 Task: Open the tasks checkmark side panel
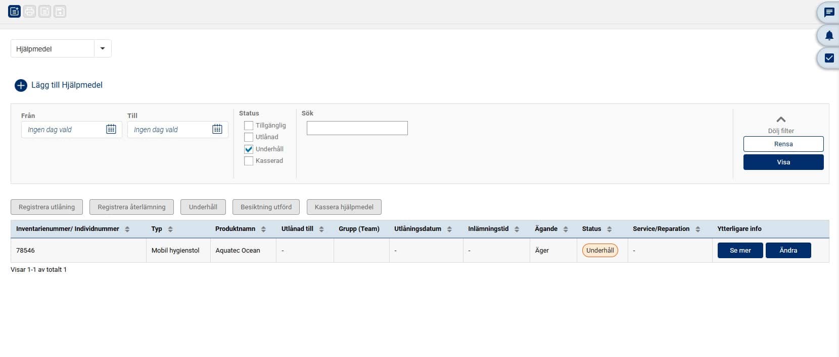coord(829,58)
